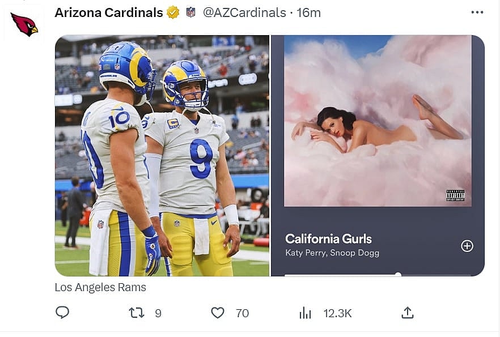Click the Los Angeles Rams tag

coord(100,287)
